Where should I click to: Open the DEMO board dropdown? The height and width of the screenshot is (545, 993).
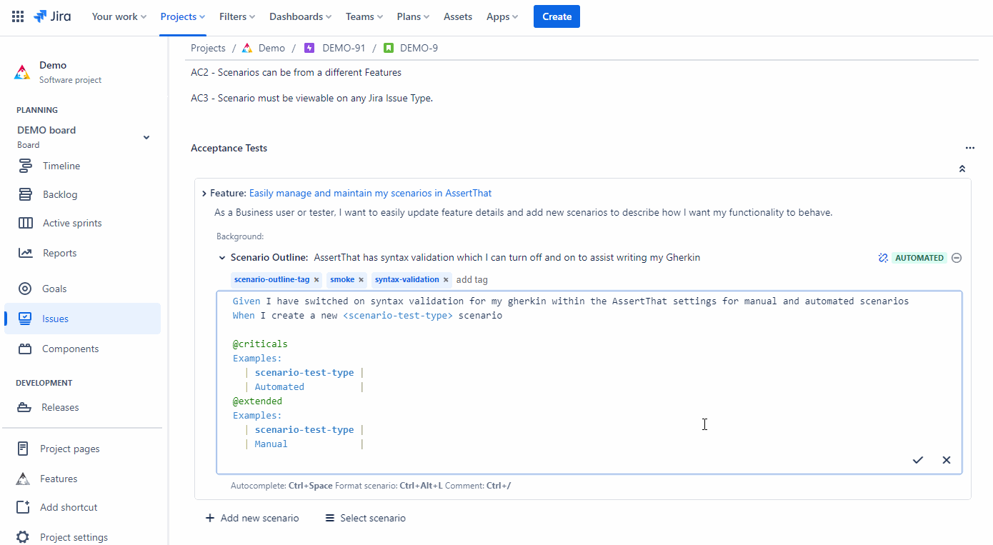pos(146,136)
